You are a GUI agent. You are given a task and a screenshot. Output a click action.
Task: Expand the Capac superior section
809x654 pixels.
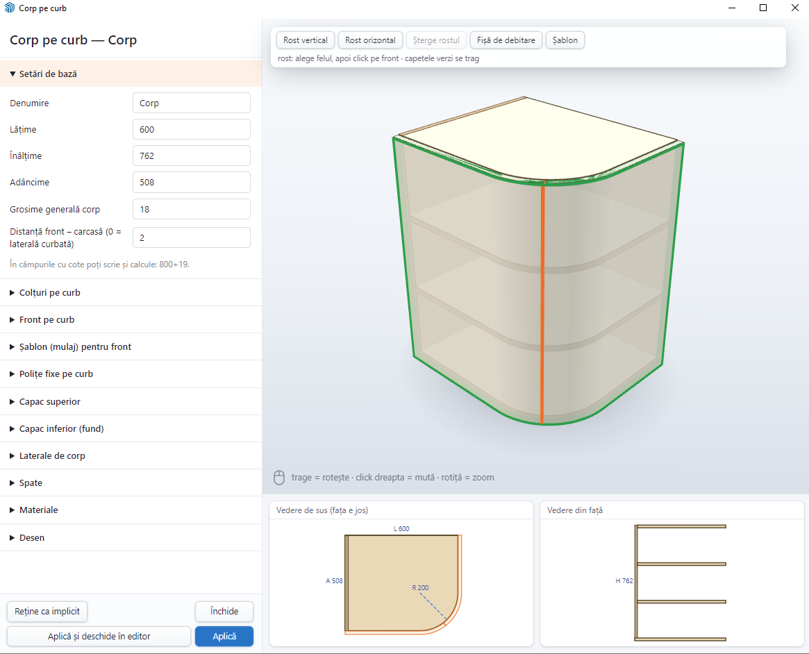[x=131, y=401]
